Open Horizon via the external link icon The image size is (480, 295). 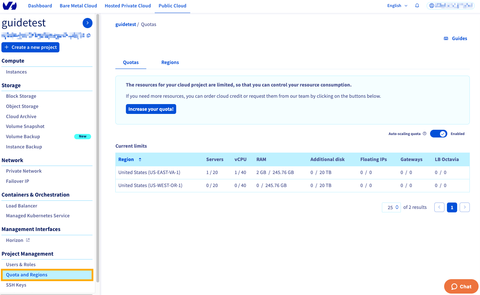28,240
